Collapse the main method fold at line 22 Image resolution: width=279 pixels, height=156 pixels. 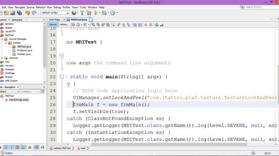tap(62, 77)
